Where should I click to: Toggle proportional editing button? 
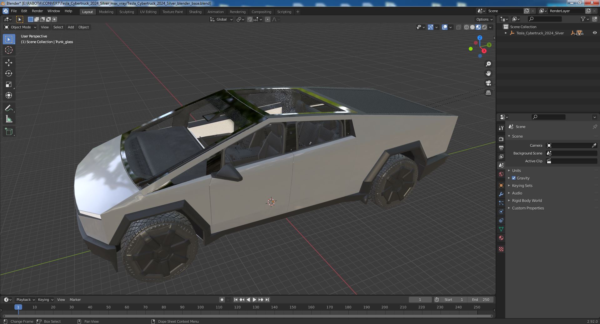pyautogui.click(x=268, y=19)
